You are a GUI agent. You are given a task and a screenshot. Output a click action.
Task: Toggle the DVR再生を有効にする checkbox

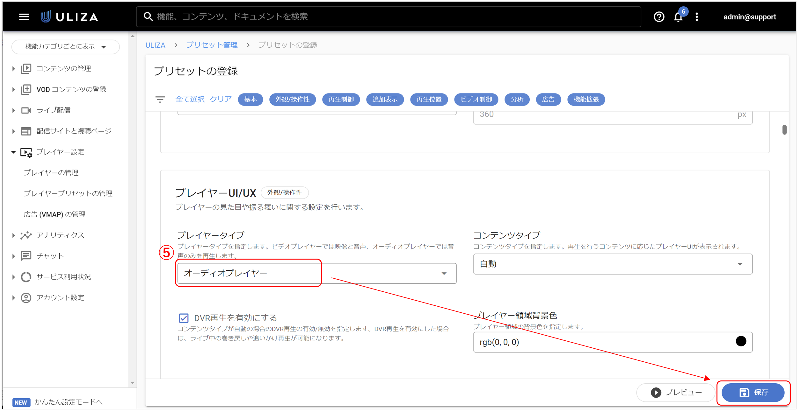tap(184, 318)
